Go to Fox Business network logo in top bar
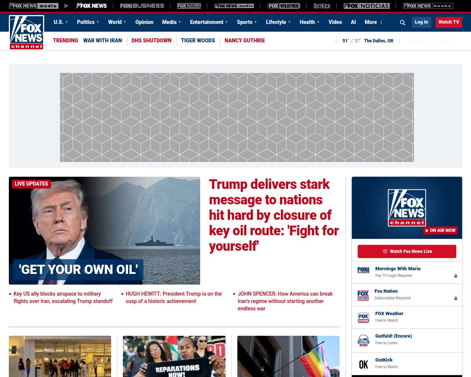471x377 pixels. pos(142,6)
